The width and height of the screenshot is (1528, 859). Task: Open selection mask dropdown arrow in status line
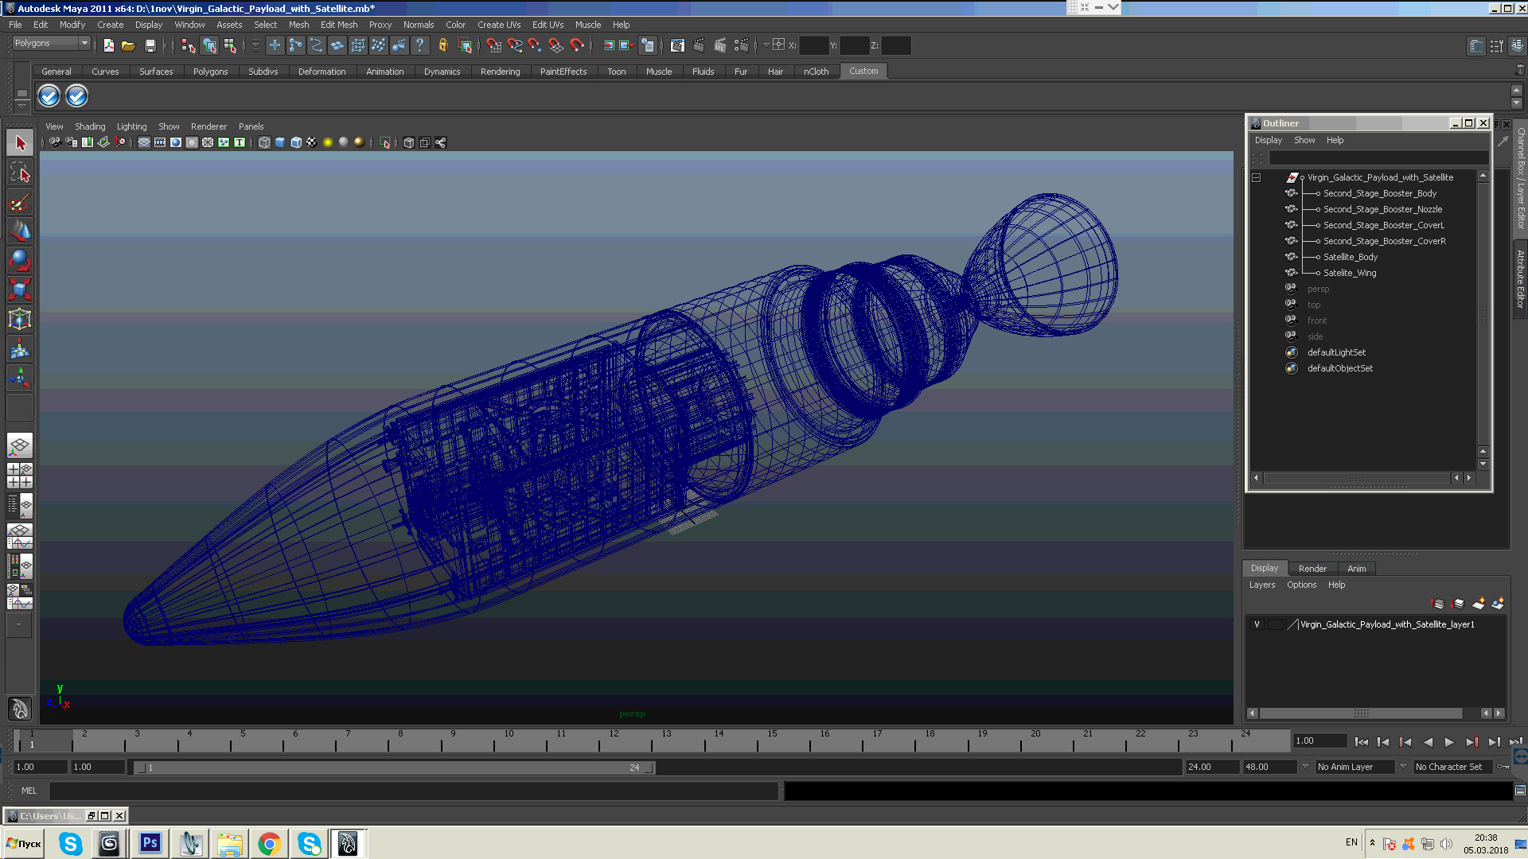tap(255, 45)
